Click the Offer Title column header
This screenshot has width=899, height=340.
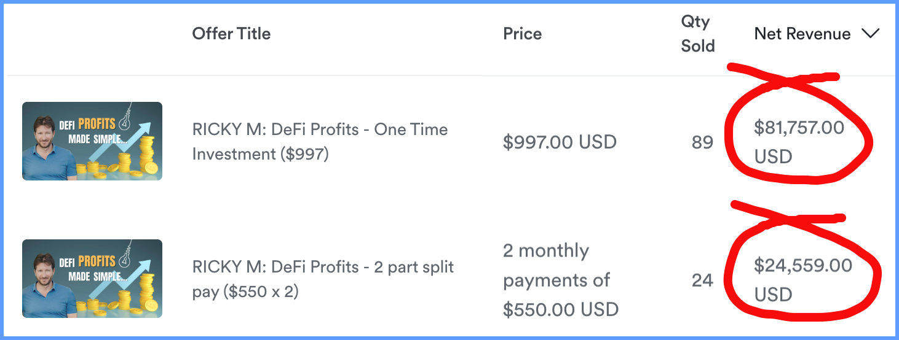(231, 33)
